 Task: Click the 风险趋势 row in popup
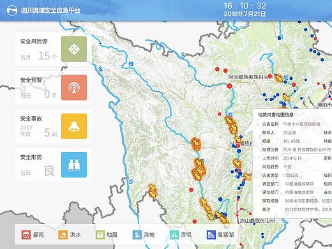276,167
